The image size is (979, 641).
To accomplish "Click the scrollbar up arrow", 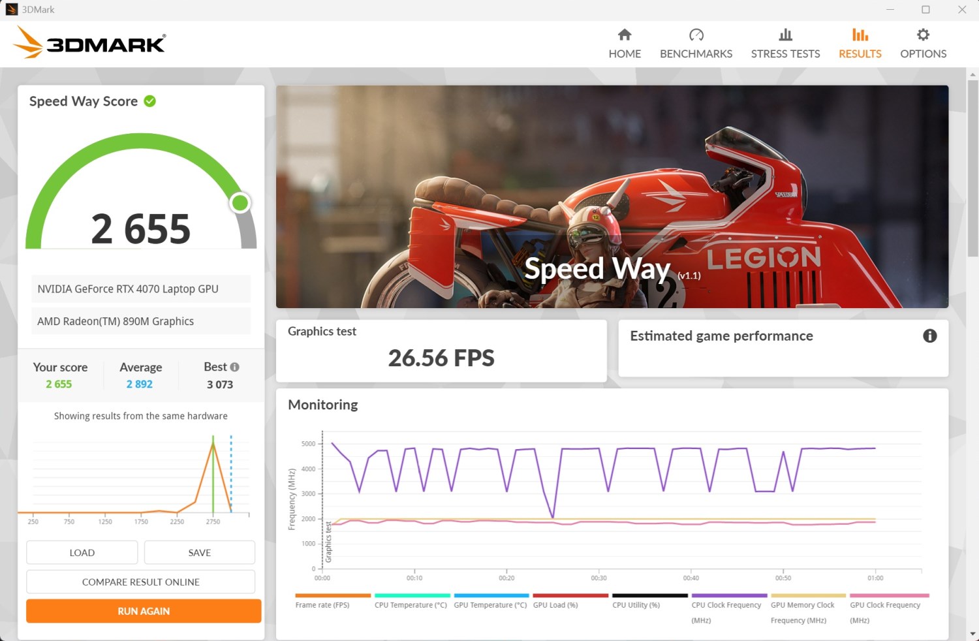I will click(x=972, y=75).
